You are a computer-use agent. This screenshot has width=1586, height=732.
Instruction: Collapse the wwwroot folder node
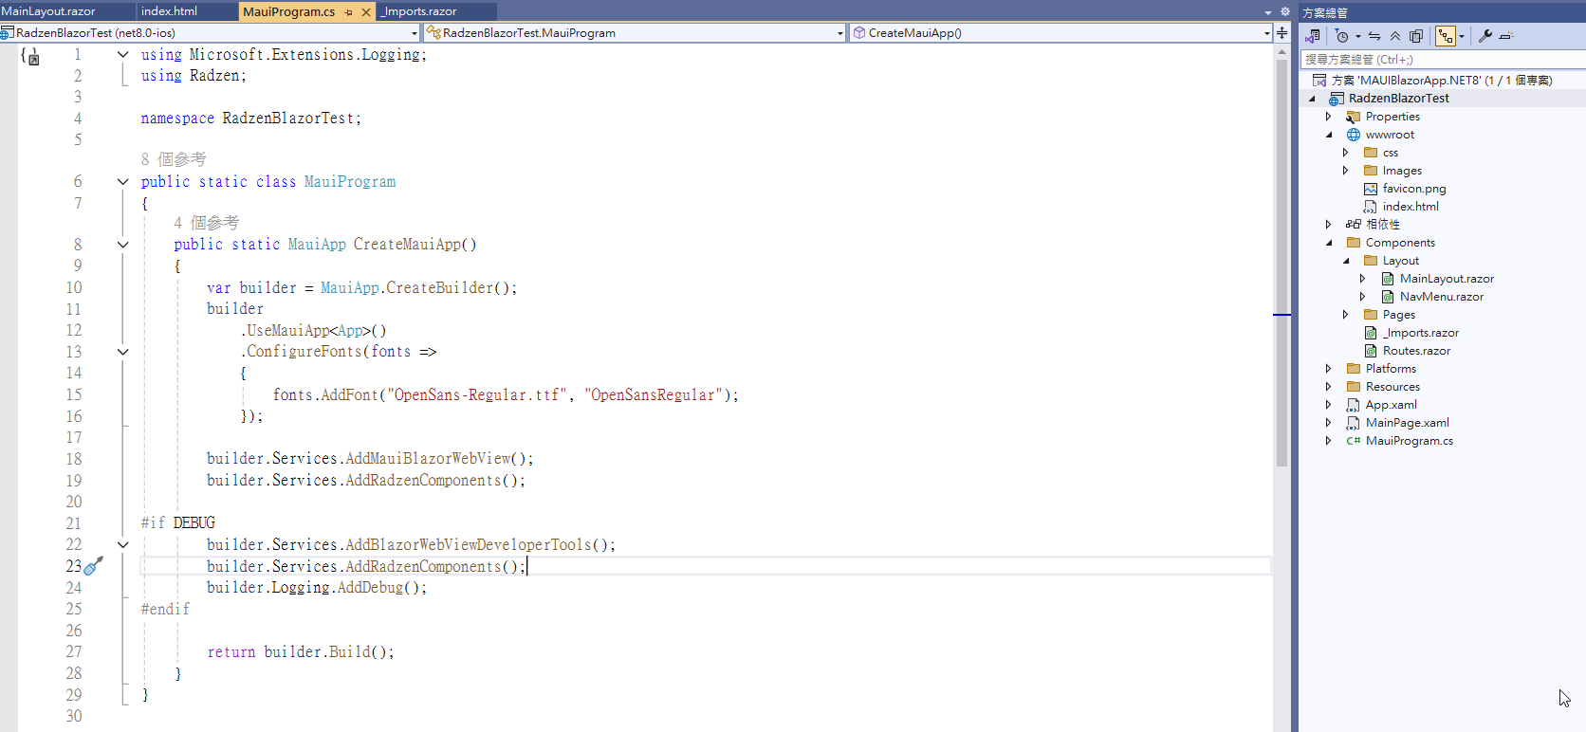(x=1328, y=135)
